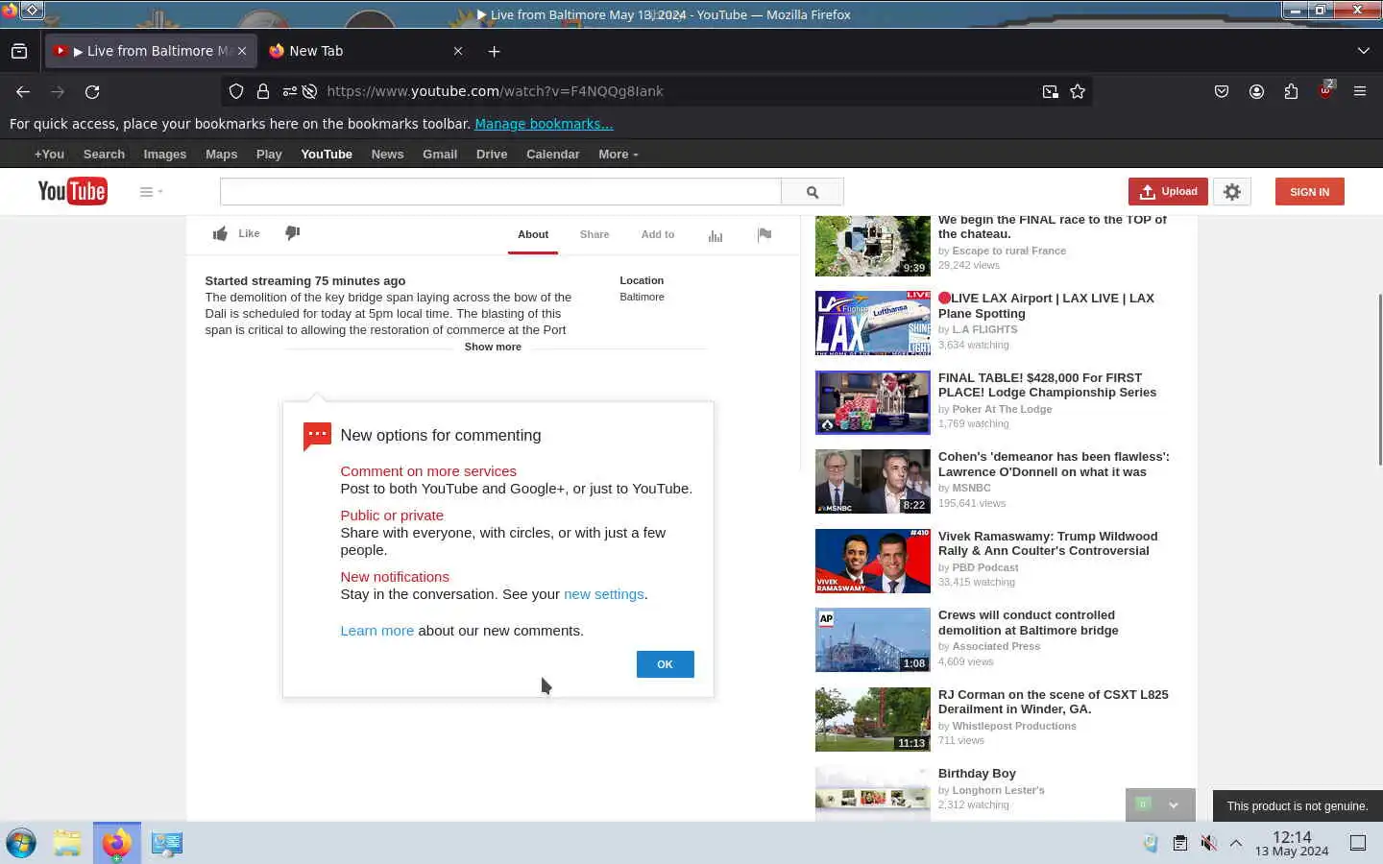Viewport: 1383px width, 864px height.
Task: Close the New Tab tab
Action: (x=458, y=51)
